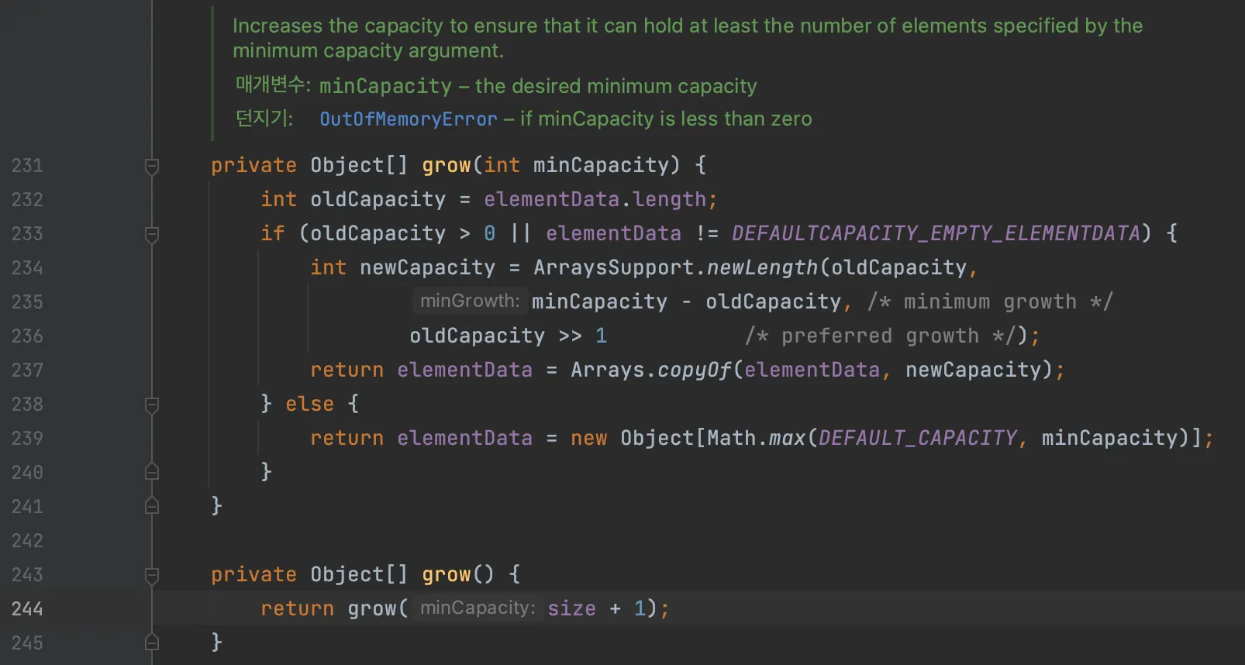Click the max method call on line 239
Screen dimensions: 1245x665
click(788, 438)
